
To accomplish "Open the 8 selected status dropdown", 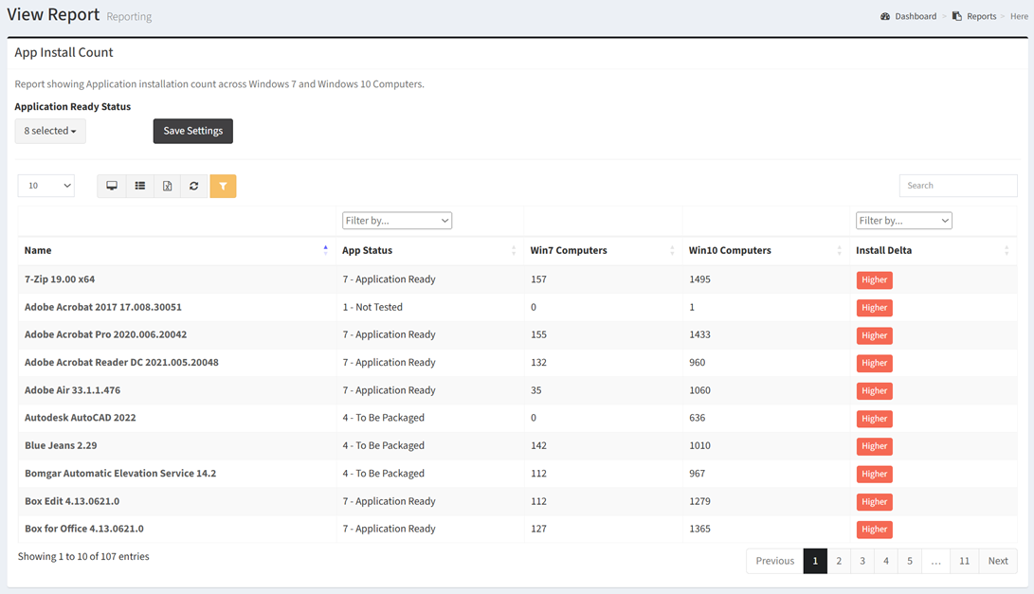I will click(50, 131).
